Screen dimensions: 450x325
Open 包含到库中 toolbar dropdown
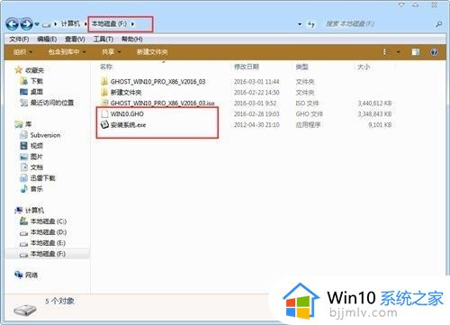[67, 52]
